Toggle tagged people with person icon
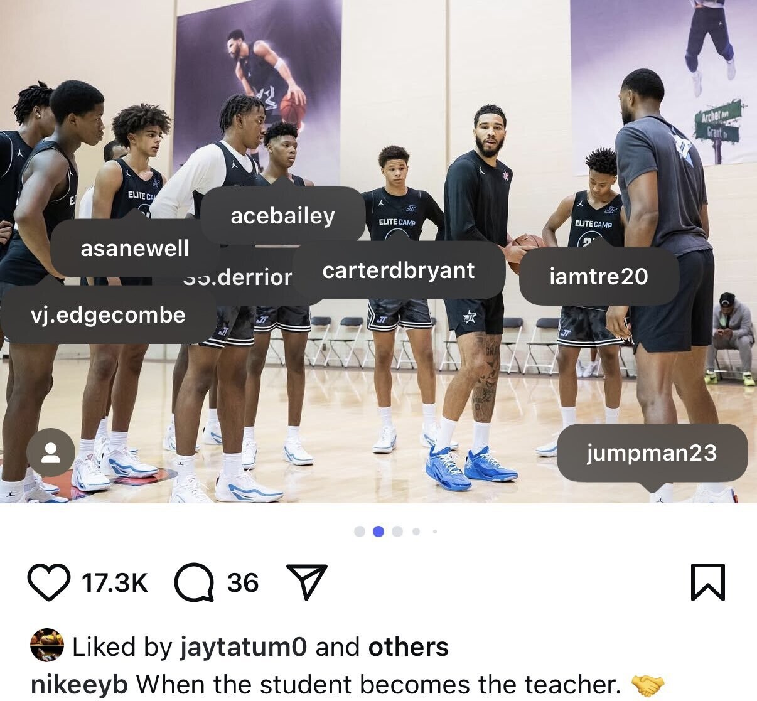This screenshot has width=757, height=701. 51,452
